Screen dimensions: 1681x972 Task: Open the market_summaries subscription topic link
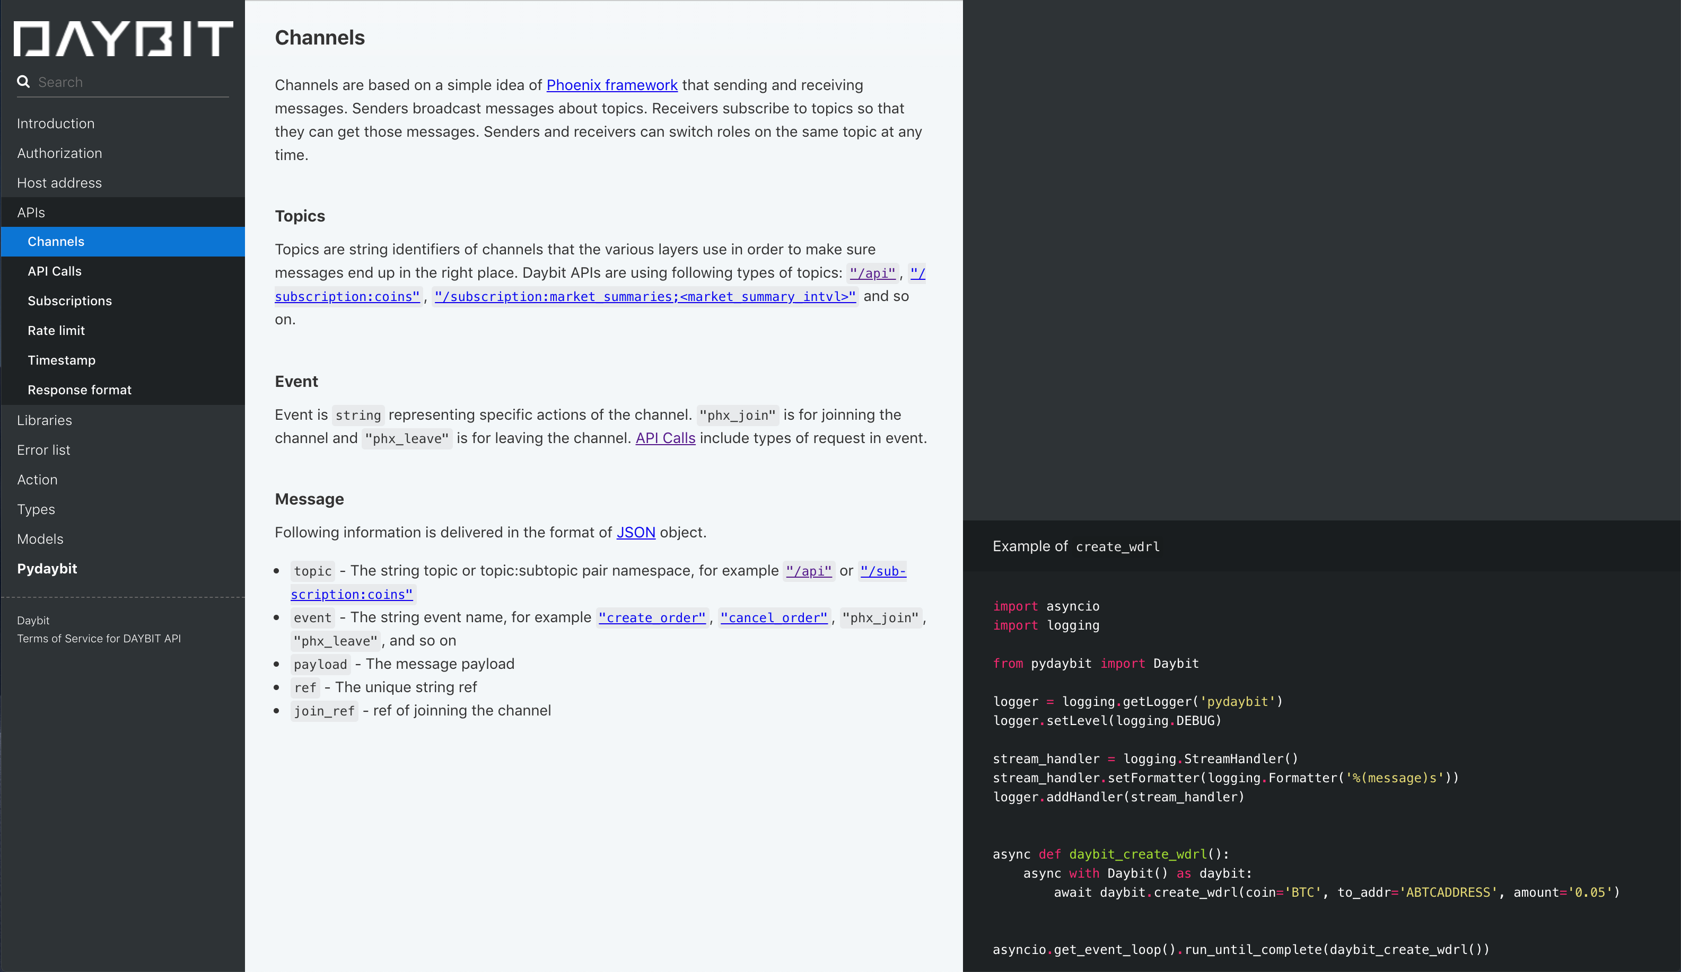[645, 297]
